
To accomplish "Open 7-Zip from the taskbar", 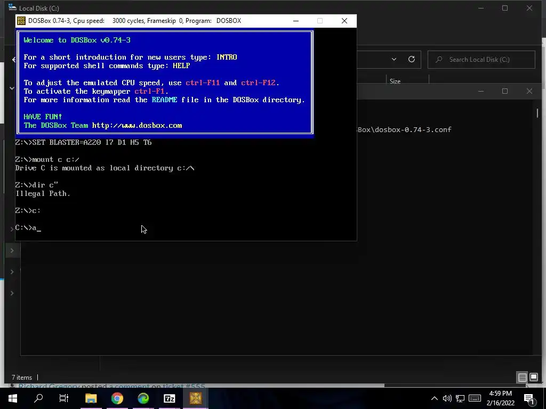I will [169, 398].
